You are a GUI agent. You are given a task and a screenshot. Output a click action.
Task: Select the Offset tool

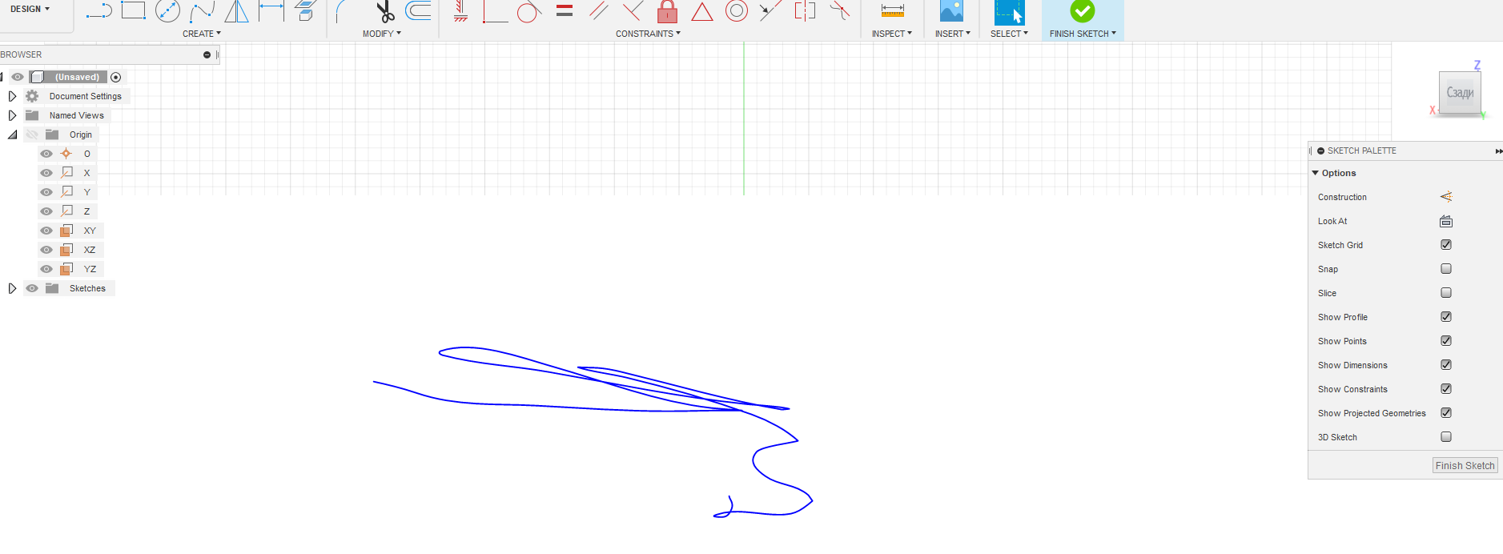pyautogui.click(x=418, y=10)
